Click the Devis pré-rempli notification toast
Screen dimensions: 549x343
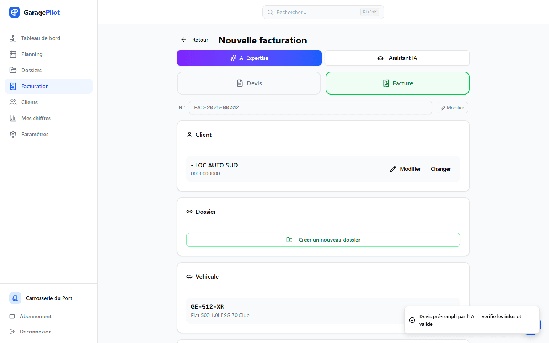tap(472, 320)
